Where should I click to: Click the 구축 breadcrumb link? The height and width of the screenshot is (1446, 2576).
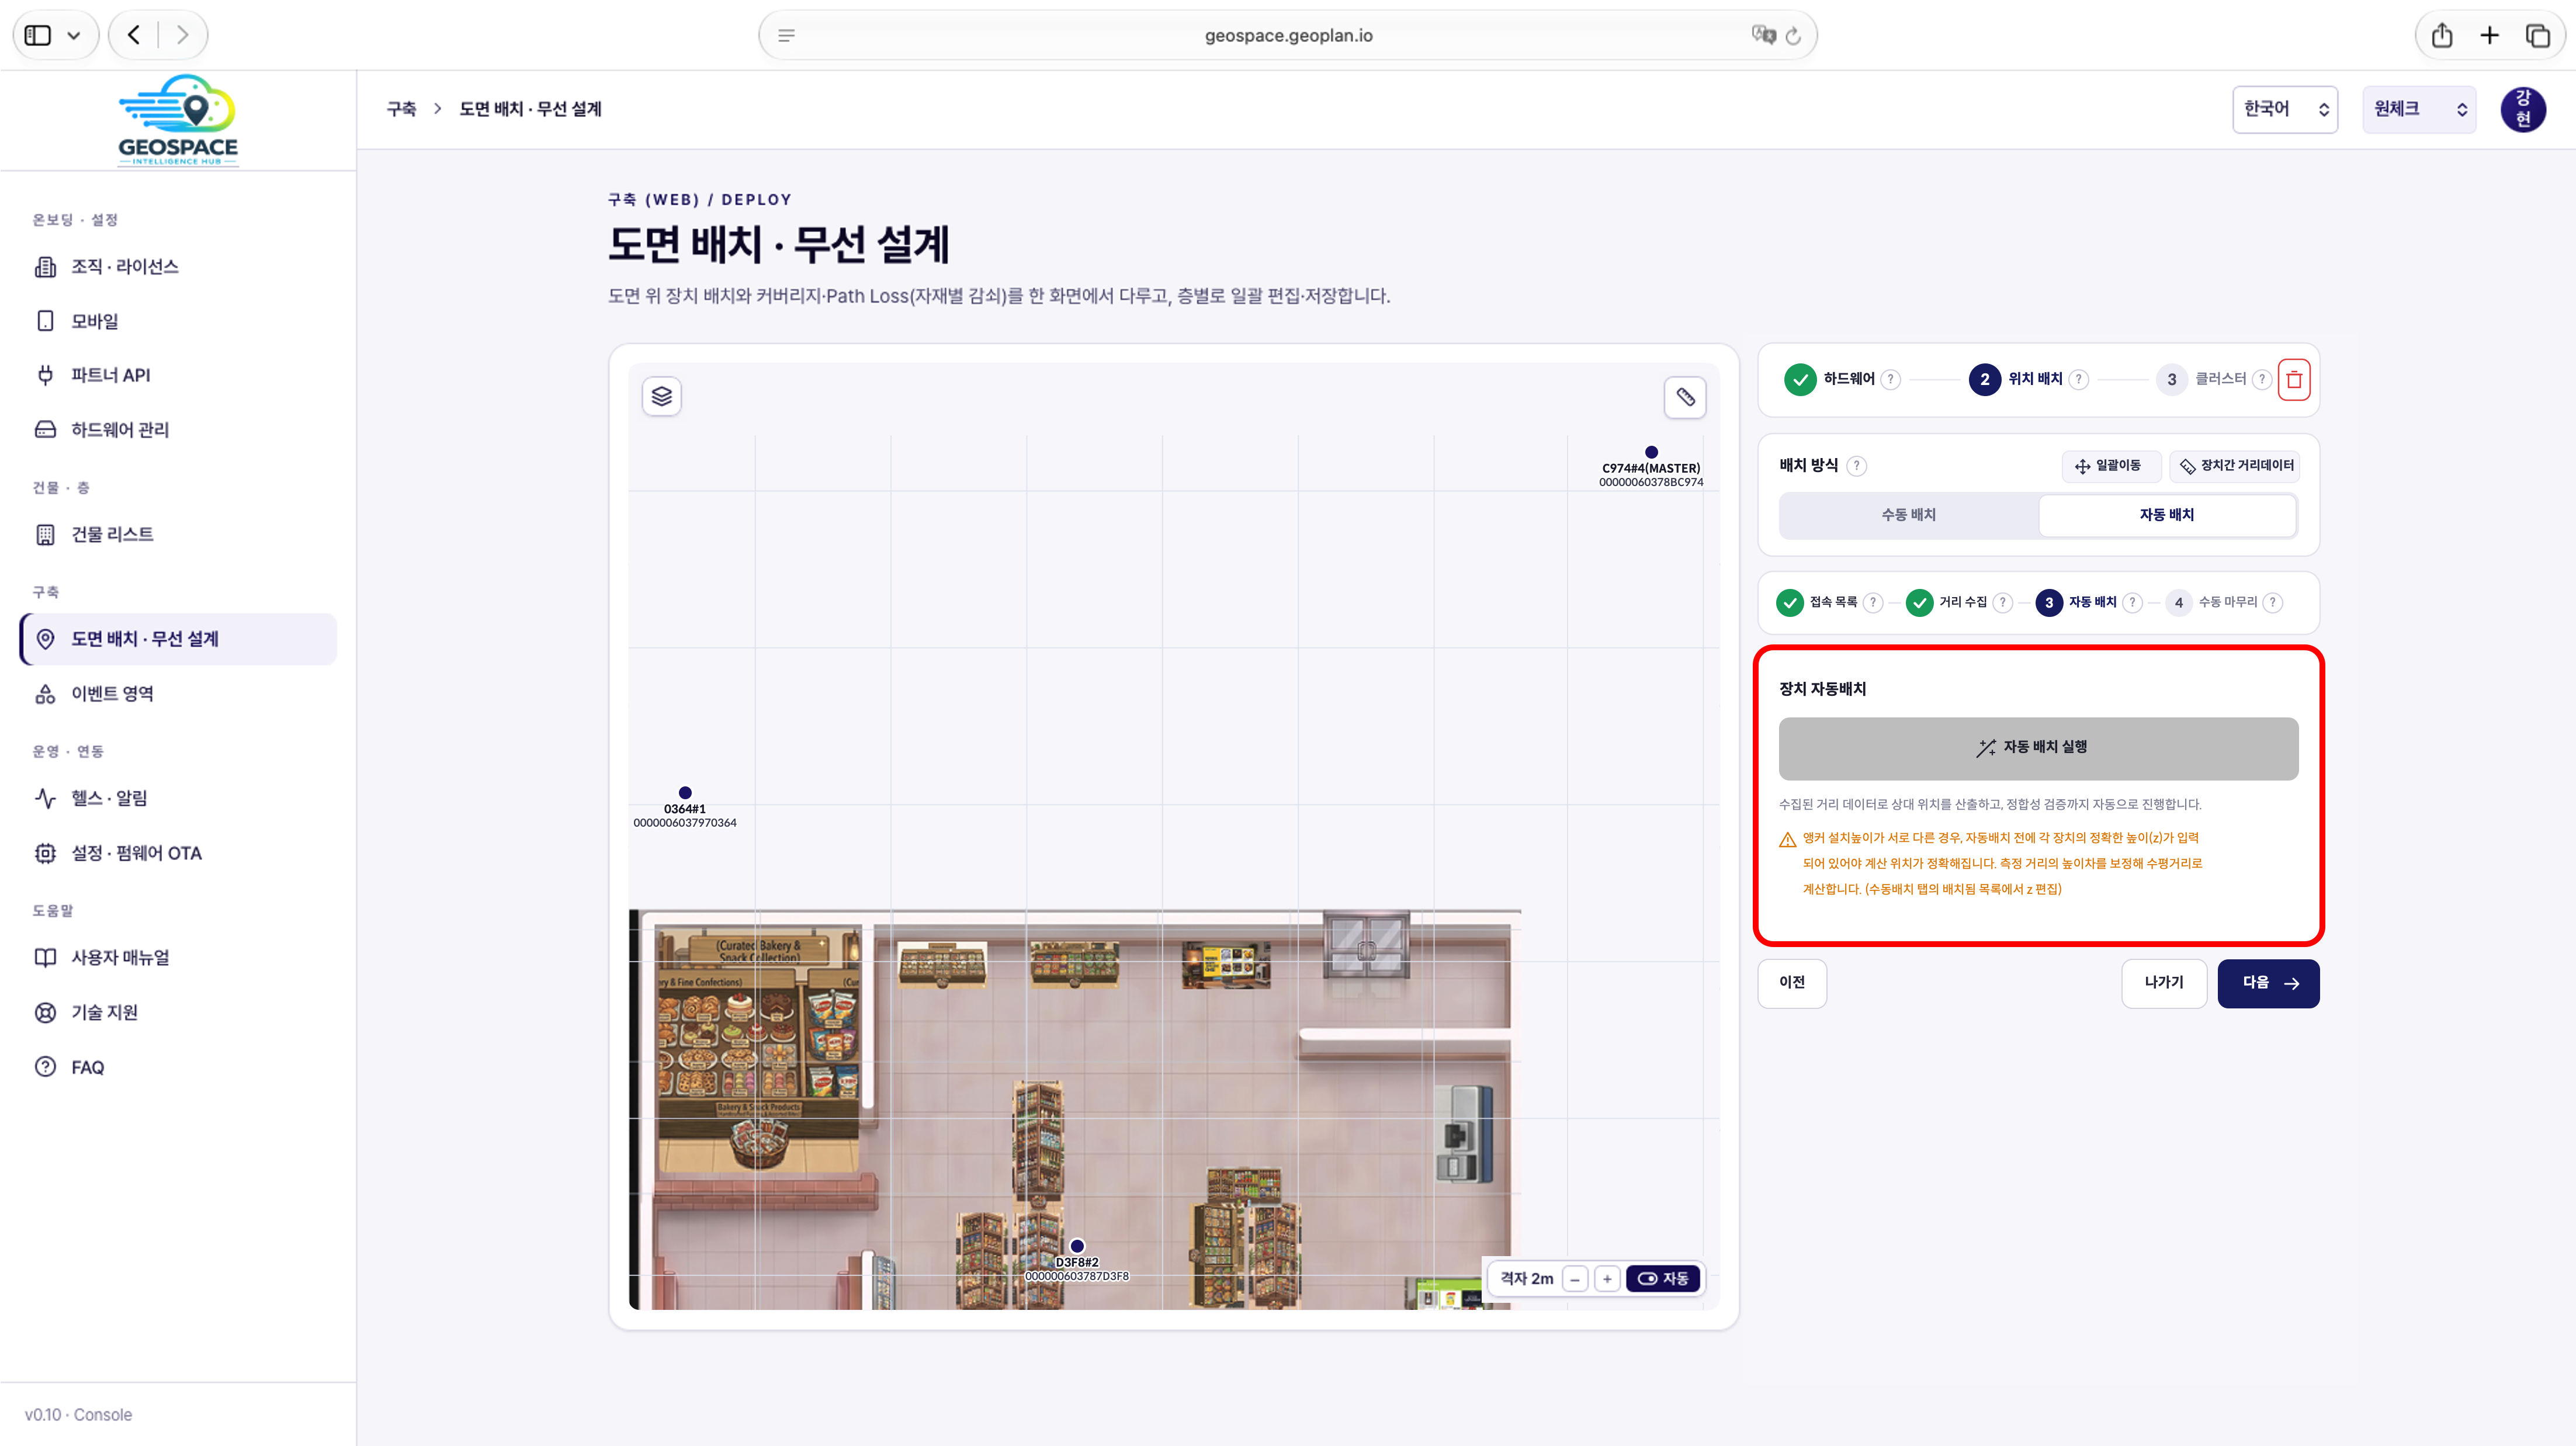point(401,109)
